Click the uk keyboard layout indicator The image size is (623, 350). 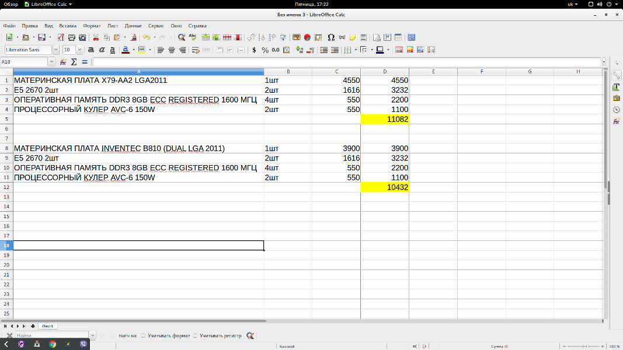pyautogui.click(x=573, y=4)
